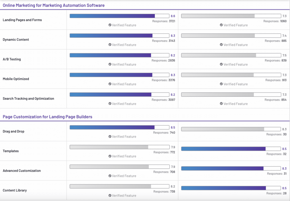The width and height of the screenshot is (290, 201).
Task: Click the Drag and Drop 8.3 gray rating bar
Action: click(x=231, y=129)
